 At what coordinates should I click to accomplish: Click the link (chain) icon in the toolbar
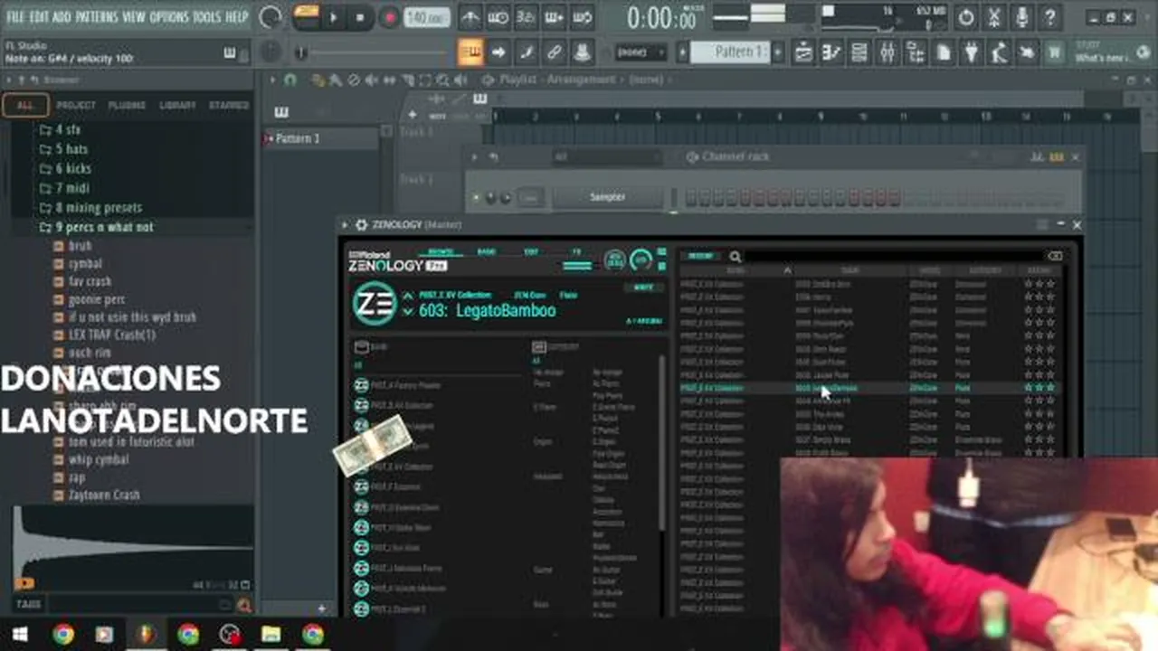pos(555,52)
